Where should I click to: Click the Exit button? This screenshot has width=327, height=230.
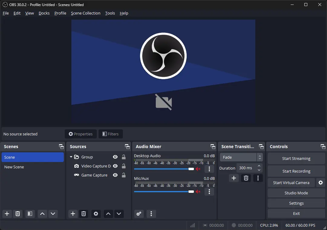click(x=296, y=214)
